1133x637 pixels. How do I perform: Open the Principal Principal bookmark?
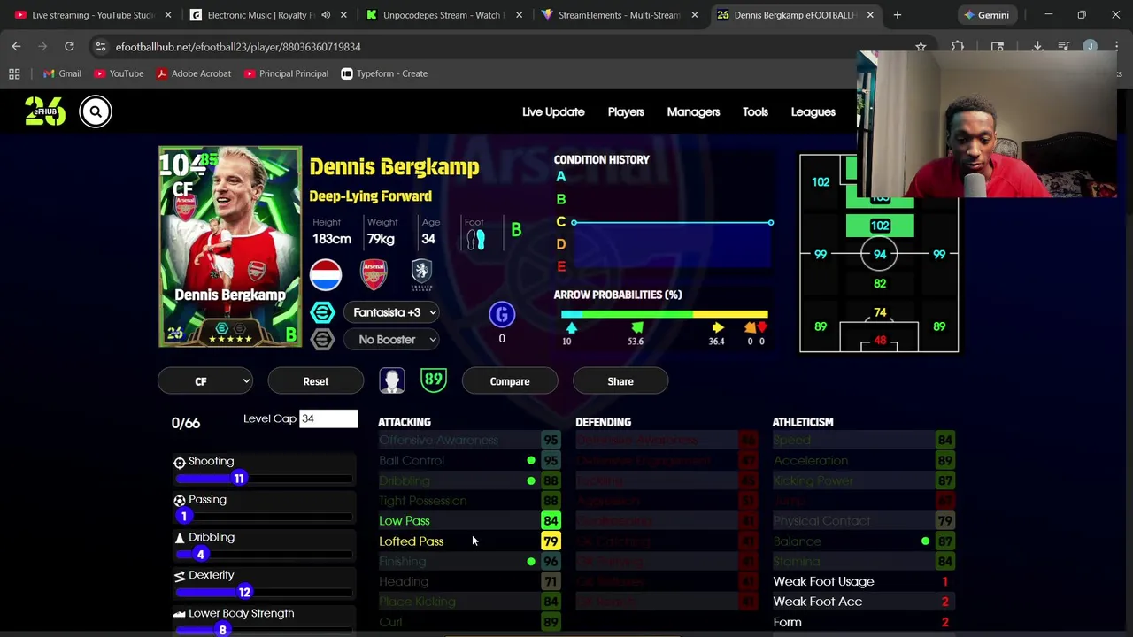point(286,73)
